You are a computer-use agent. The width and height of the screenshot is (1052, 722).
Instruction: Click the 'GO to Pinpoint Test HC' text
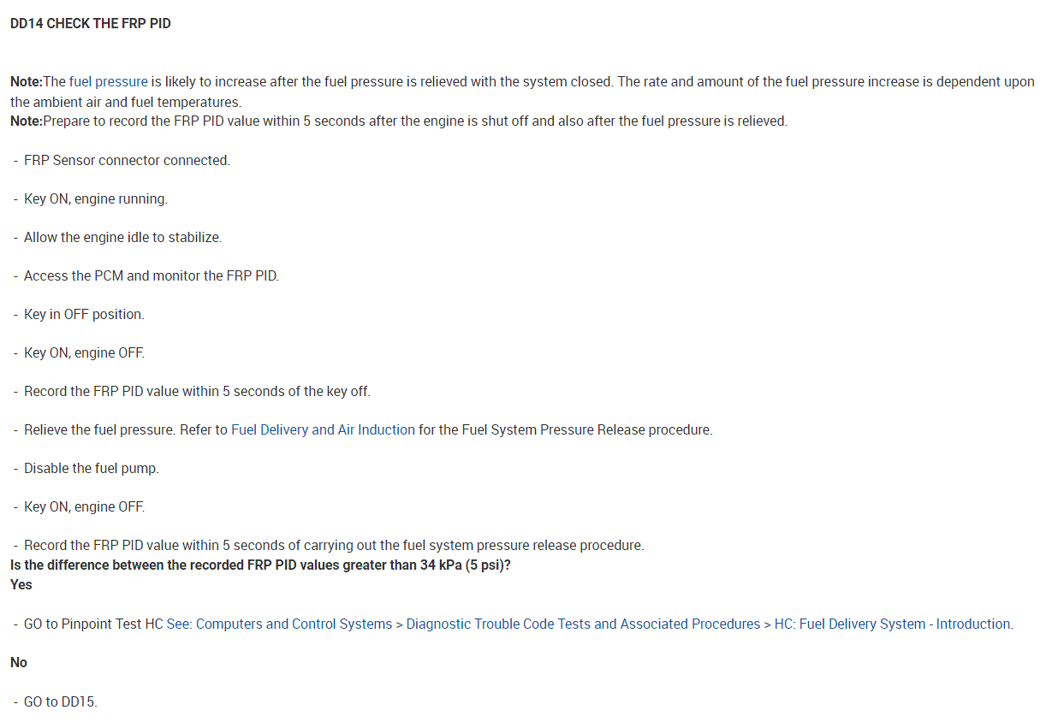coord(93,624)
